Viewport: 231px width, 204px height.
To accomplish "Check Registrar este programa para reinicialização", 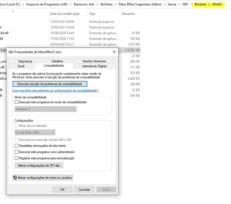I will click(16, 158).
